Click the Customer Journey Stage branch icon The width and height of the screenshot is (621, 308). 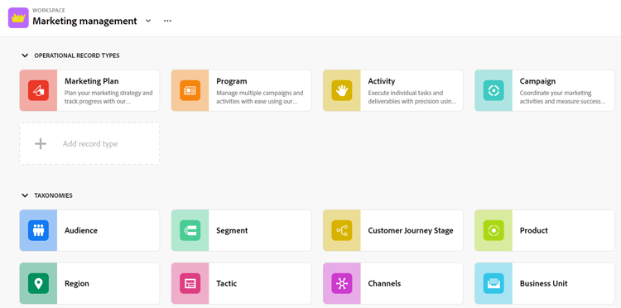coord(342,230)
